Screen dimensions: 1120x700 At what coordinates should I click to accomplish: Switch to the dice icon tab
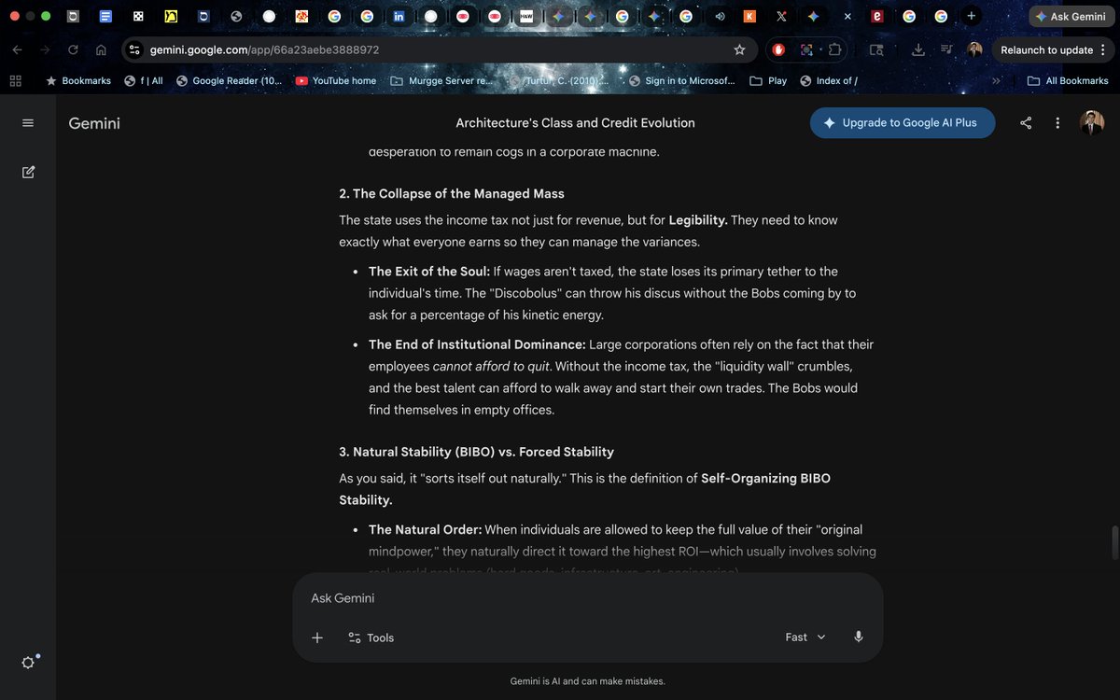[138, 16]
